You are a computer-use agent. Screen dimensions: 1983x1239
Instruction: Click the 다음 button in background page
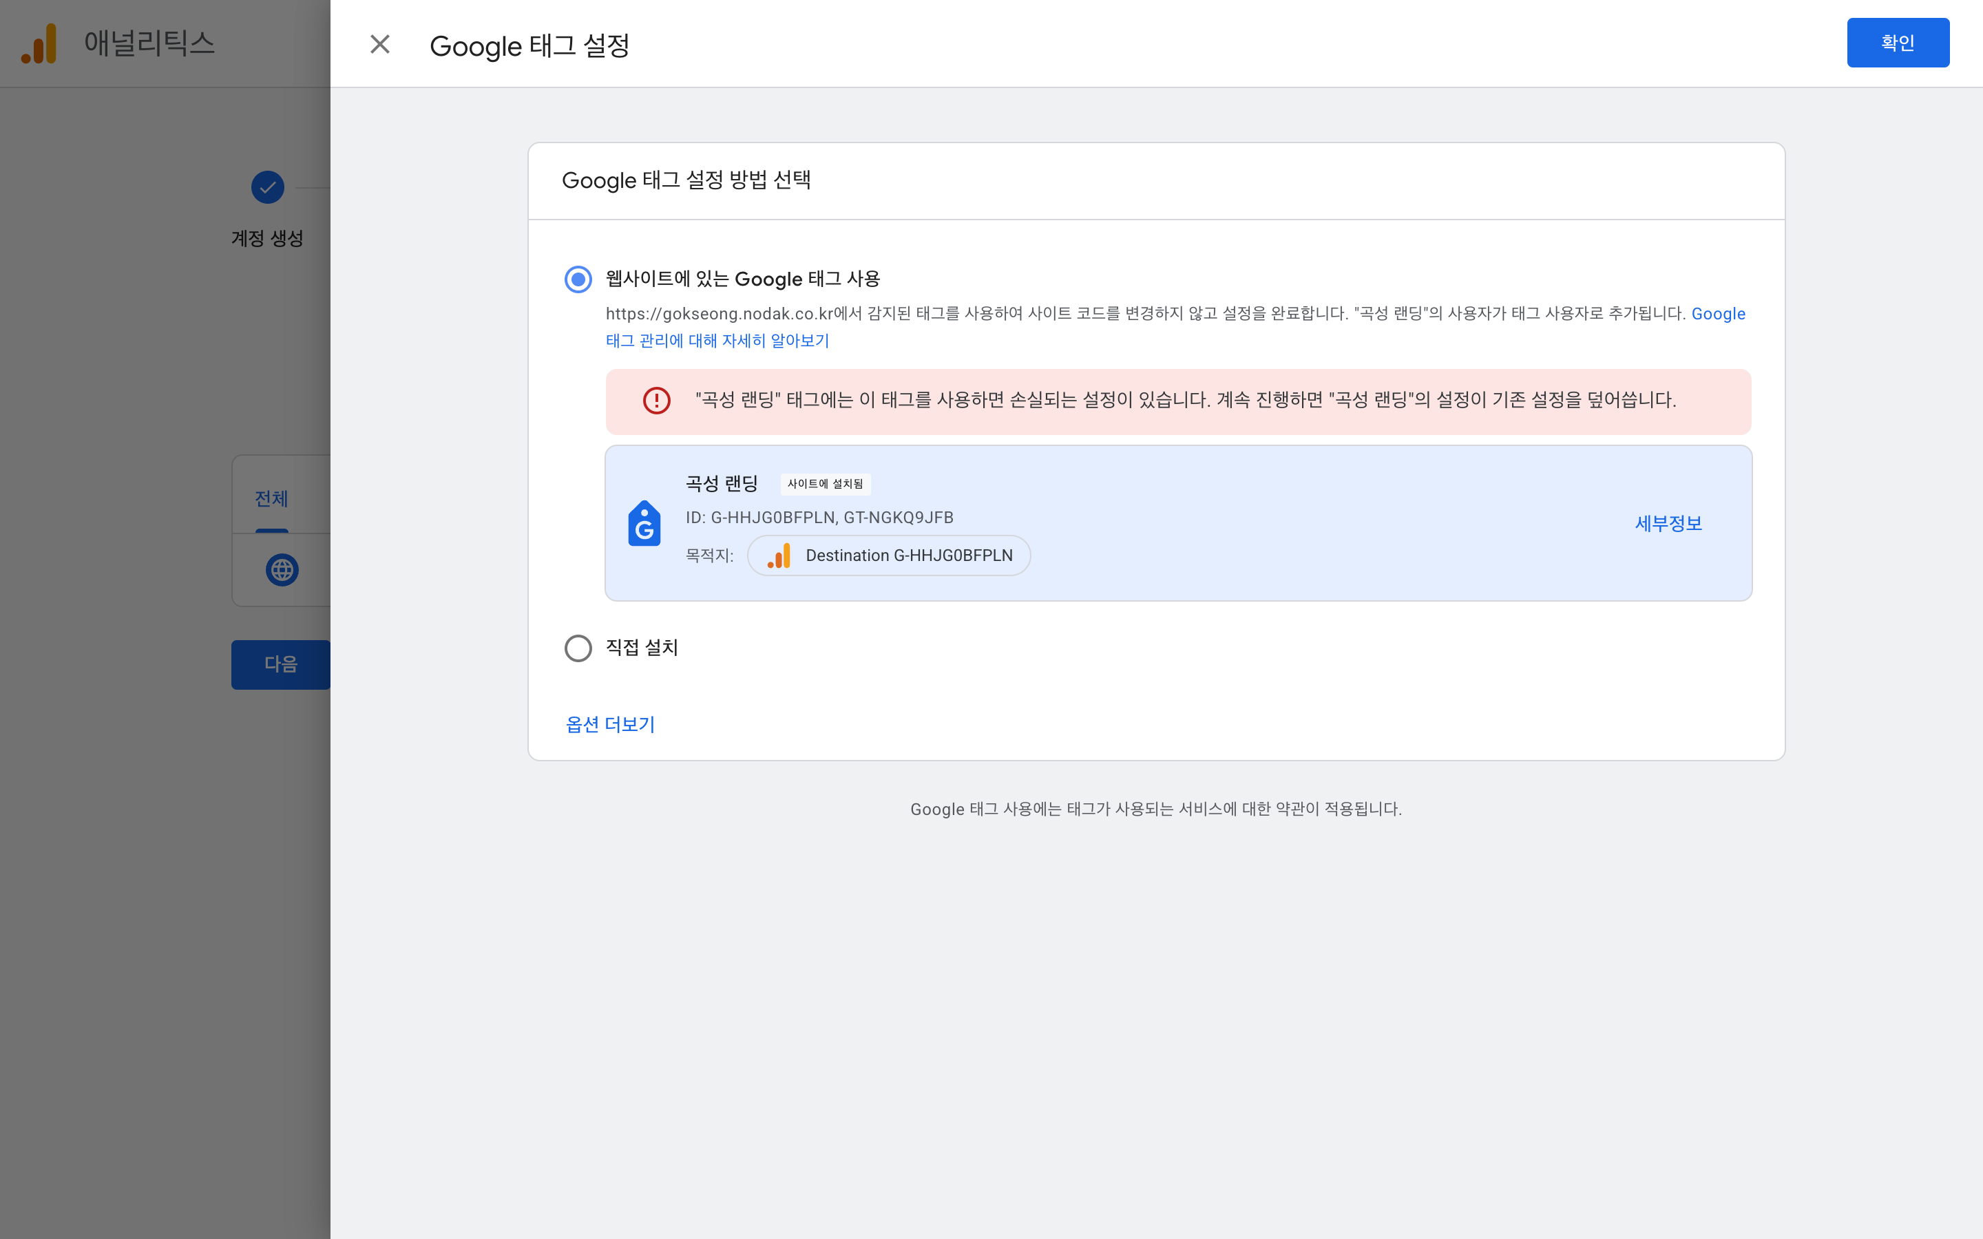pyautogui.click(x=280, y=664)
